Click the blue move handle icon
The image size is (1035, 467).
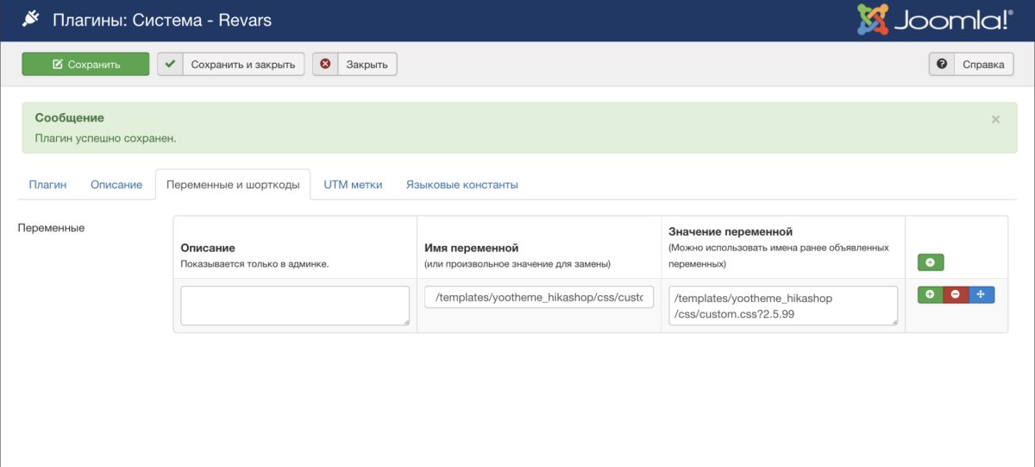pyautogui.click(x=982, y=294)
